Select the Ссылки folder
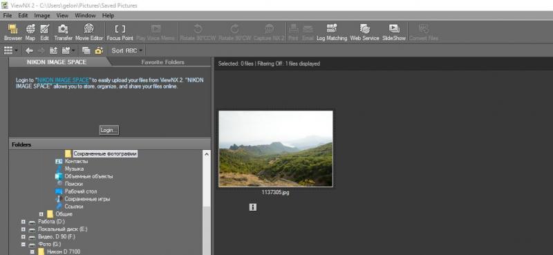 tap(74, 207)
